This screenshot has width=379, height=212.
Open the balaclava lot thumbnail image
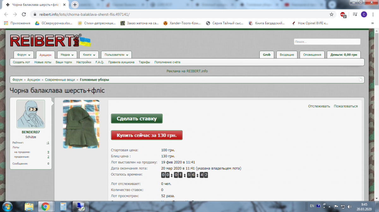pos(81,124)
